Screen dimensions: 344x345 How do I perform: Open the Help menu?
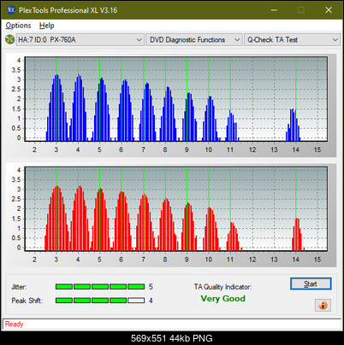click(47, 26)
